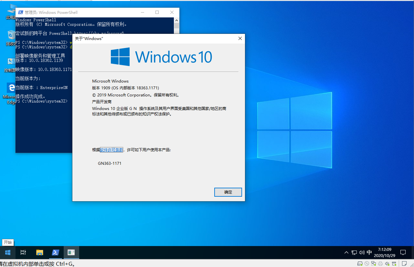The image size is (414, 267).
Task: Click the Microsoft Windows heading text
Action: (x=110, y=81)
